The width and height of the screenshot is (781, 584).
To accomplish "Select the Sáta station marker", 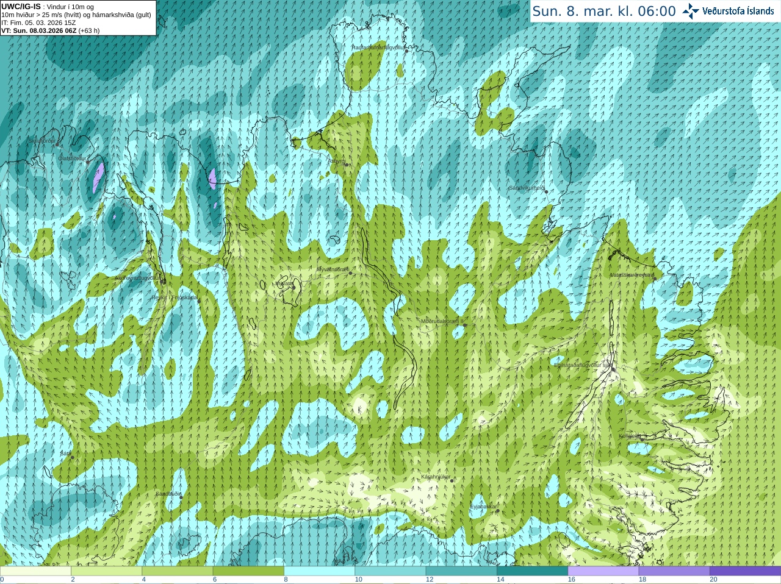I will [x=72, y=457].
